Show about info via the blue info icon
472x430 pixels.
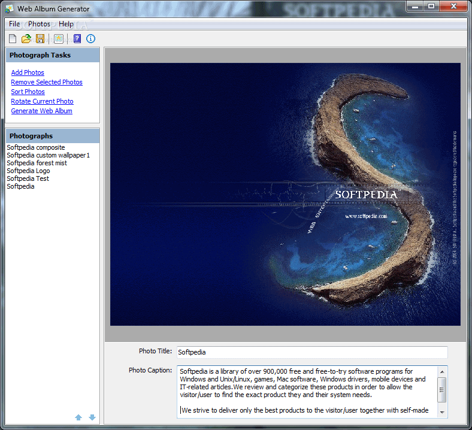(90, 38)
